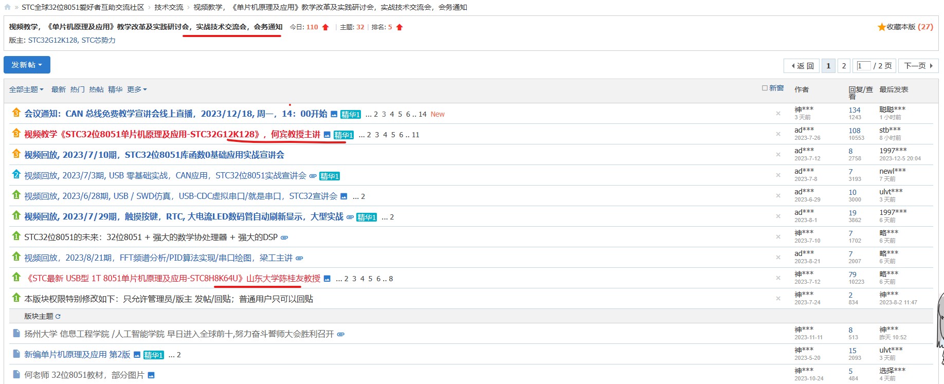Click link attachment icon on 2023/7/3期 USB thread

coord(313,176)
